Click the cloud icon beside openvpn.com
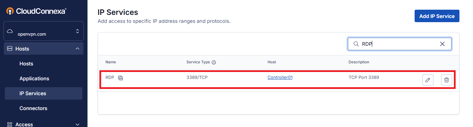This screenshot has height=127, width=473. pyautogui.click(x=10, y=31)
